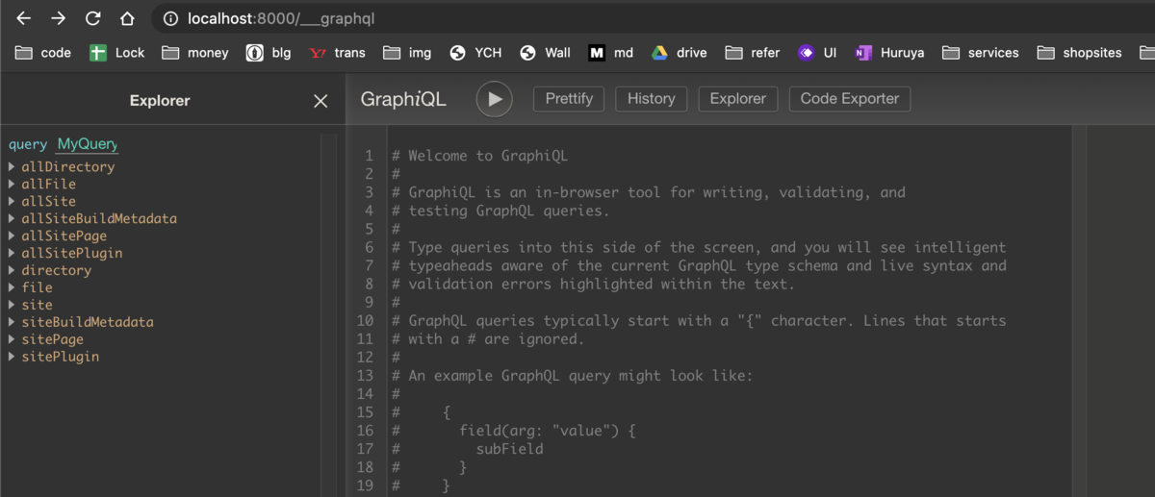Screen dimensions: 1155x497
Task: Open the Lock bookmark
Action: (116, 53)
